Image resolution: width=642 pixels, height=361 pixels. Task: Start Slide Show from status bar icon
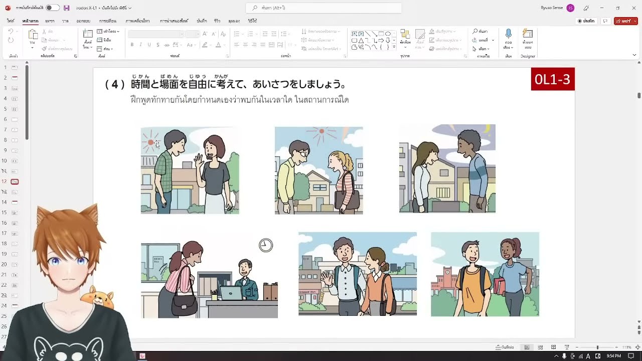tap(567, 347)
